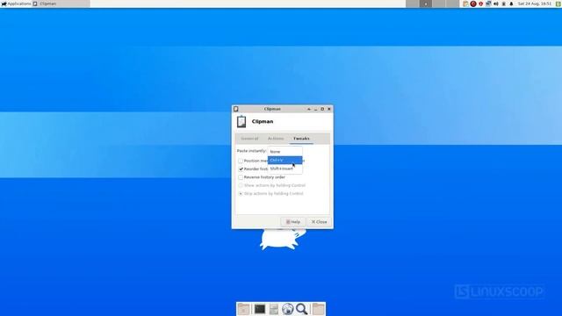Open the volume control speaker icon

[495, 4]
